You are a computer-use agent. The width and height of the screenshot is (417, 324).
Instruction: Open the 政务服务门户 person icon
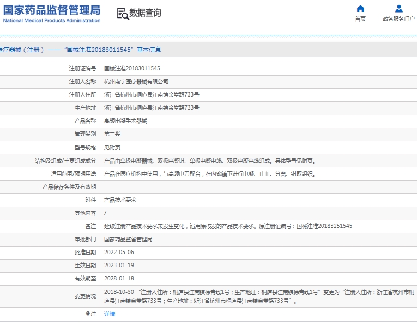click(x=398, y=9)
